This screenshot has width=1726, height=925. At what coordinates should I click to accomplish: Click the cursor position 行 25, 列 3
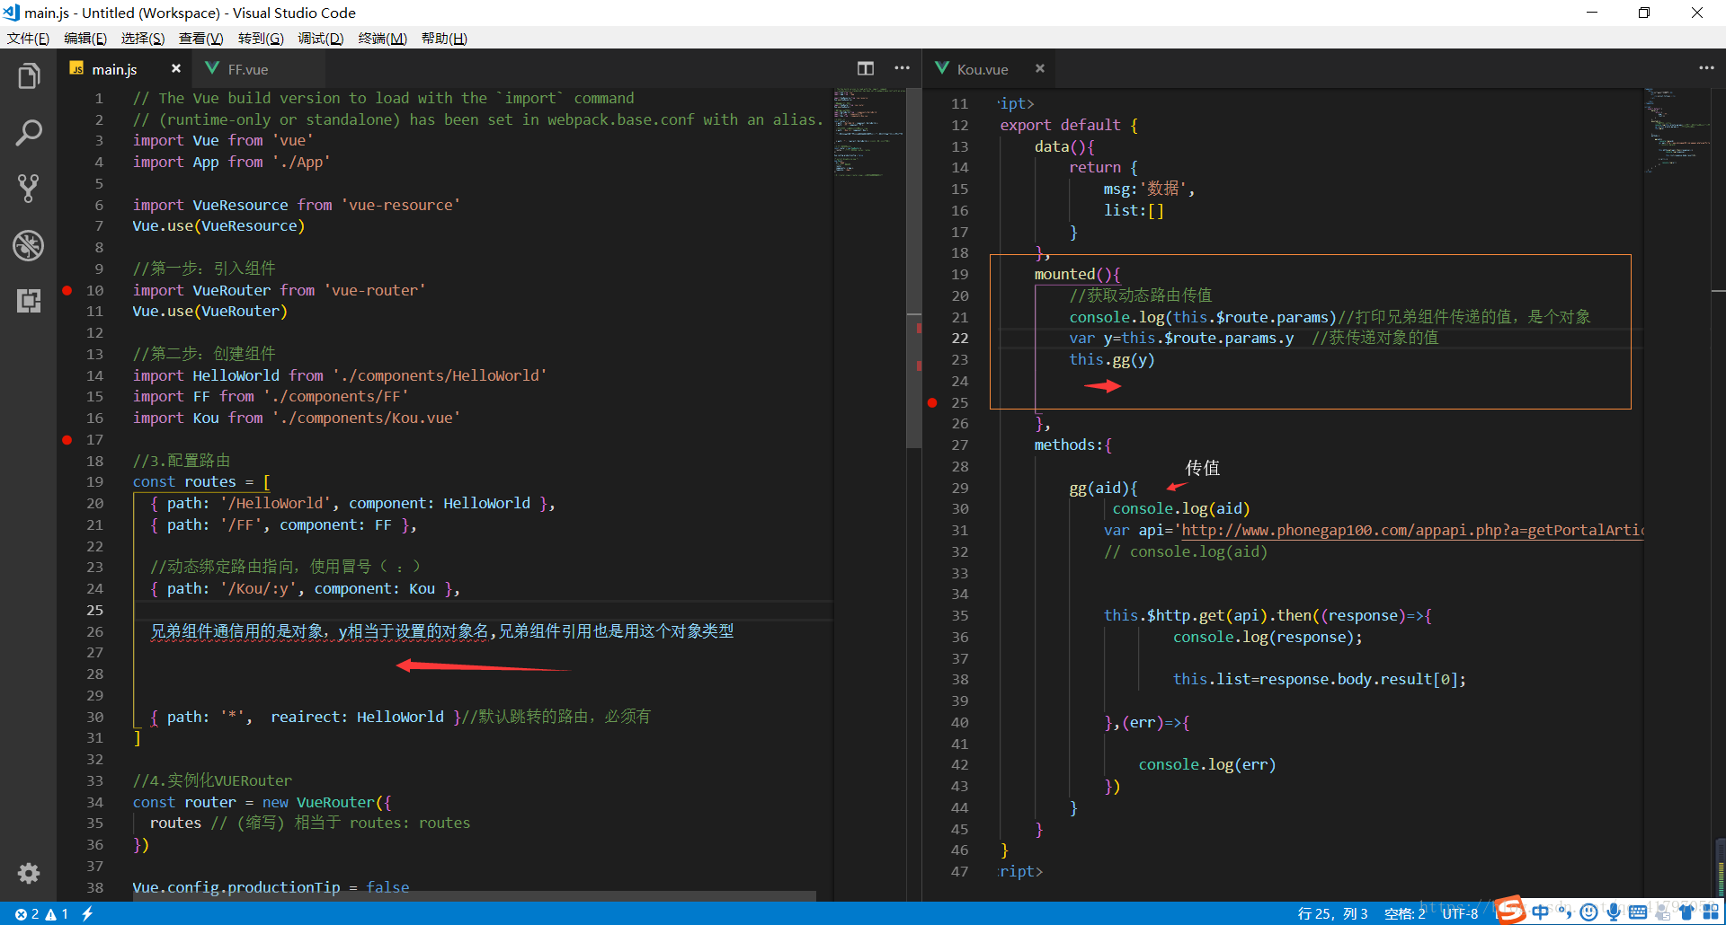[x=1332, y=913]
